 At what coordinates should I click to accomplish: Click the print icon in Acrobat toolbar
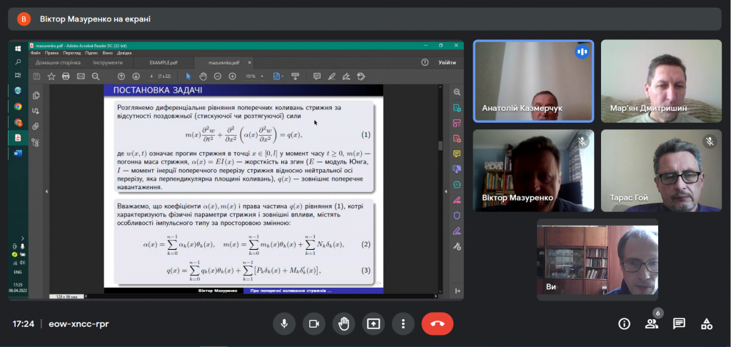(x=66, y=76)
